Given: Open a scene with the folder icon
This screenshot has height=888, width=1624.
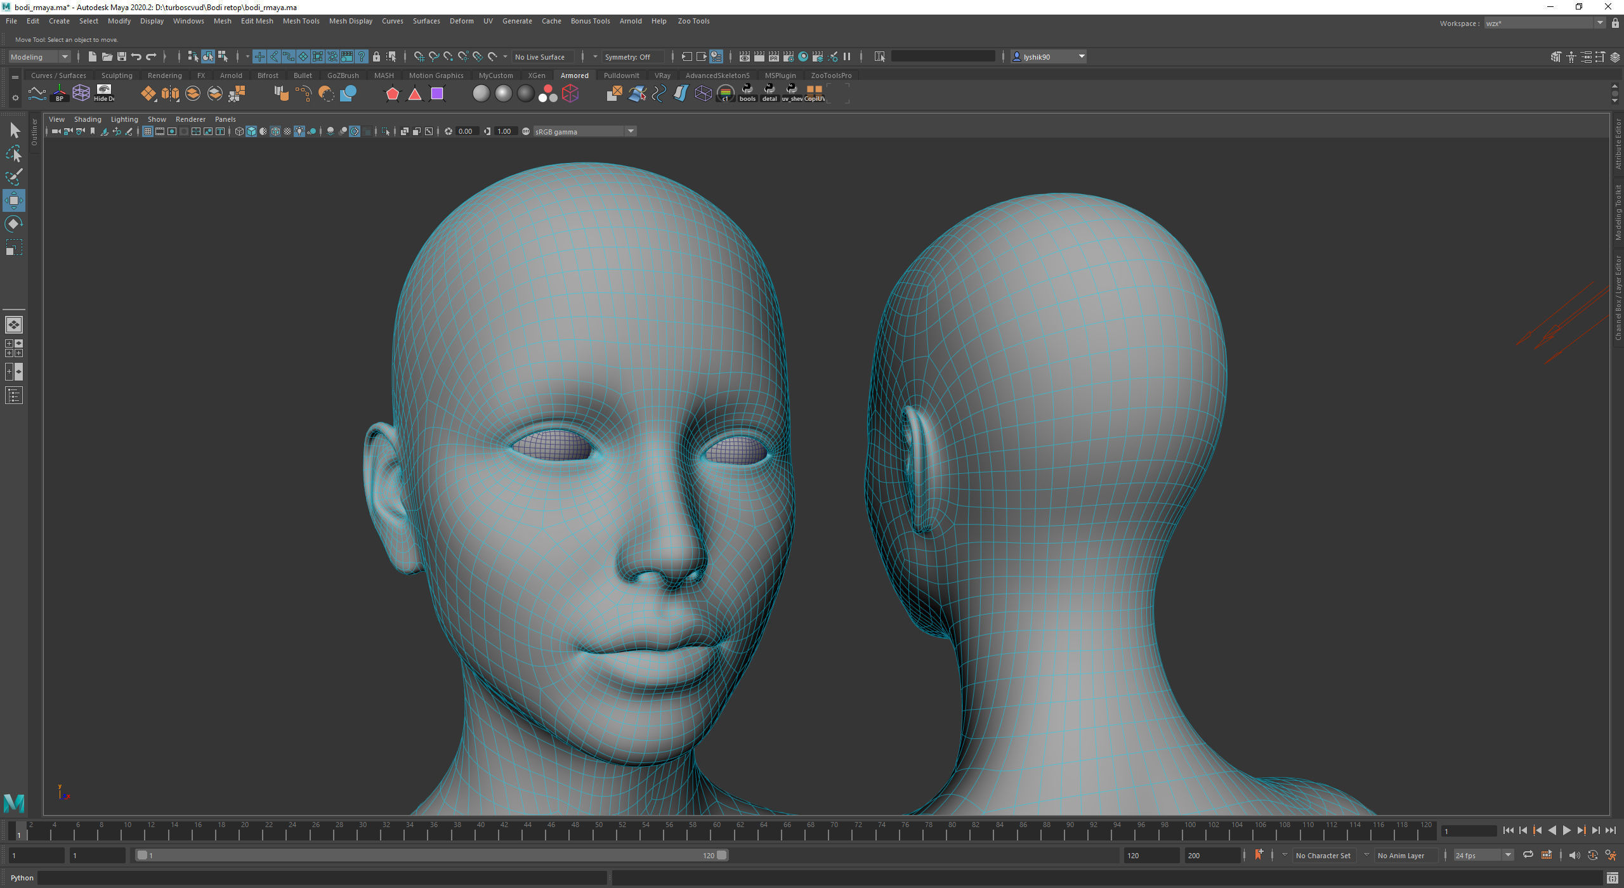Looking at the screenshot, I should coord(107,56).
